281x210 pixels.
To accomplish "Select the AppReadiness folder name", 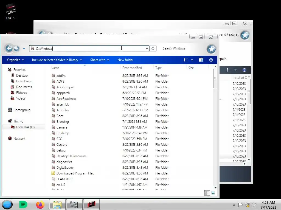I will 66,98.
